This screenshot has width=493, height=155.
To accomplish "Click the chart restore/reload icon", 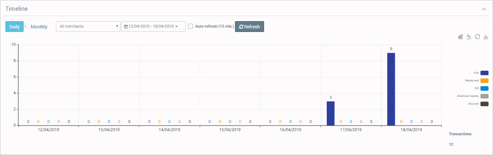I will tap(477, 37).
